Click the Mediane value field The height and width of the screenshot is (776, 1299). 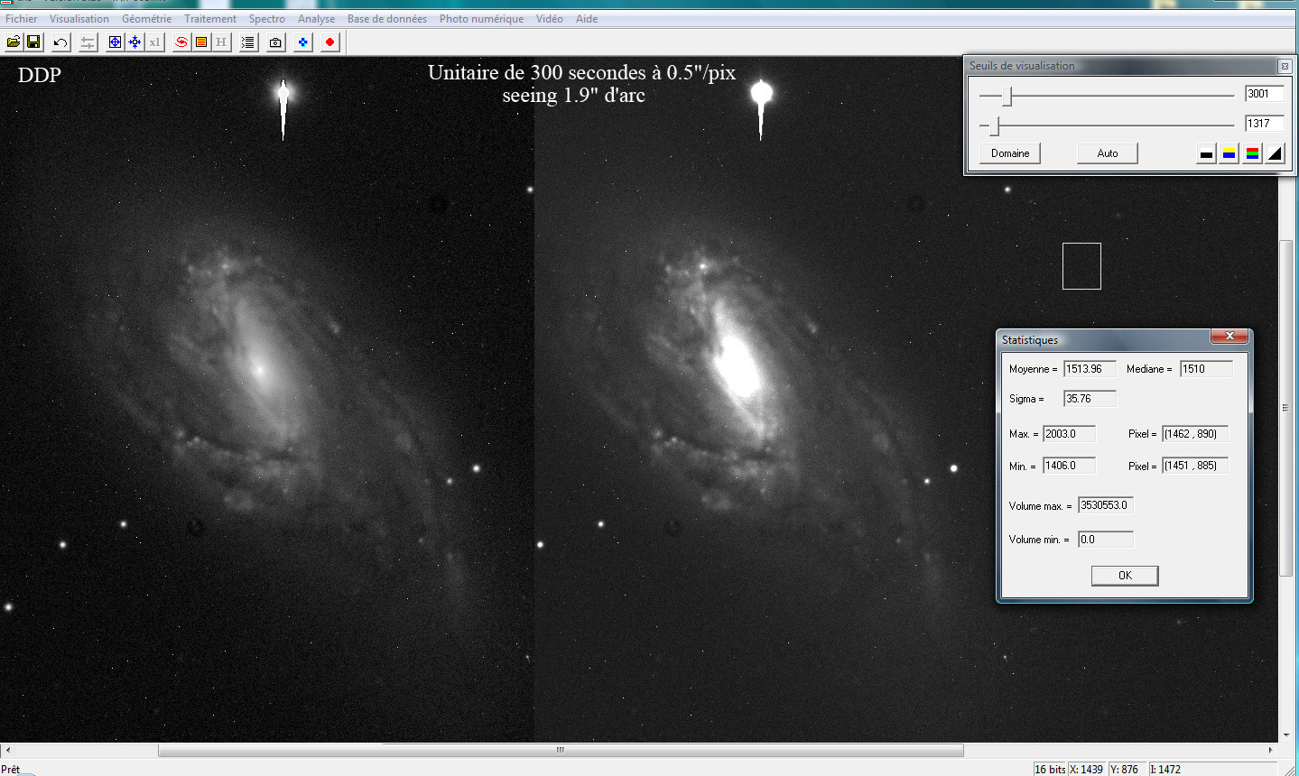click(1206, 369)
